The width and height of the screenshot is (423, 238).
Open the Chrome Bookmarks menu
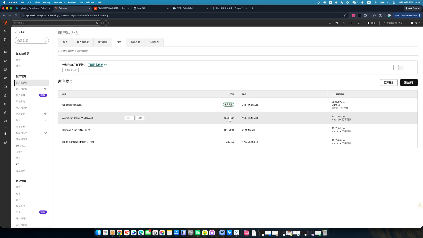pos(59,2)
